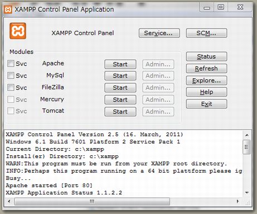Toggle the Svc checkbox for Tomcat
The height and width of the screenshot is (214, 257).
click(11, 111)
